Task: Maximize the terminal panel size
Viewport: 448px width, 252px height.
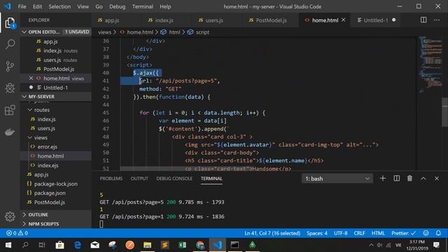Action: (423, 178)
